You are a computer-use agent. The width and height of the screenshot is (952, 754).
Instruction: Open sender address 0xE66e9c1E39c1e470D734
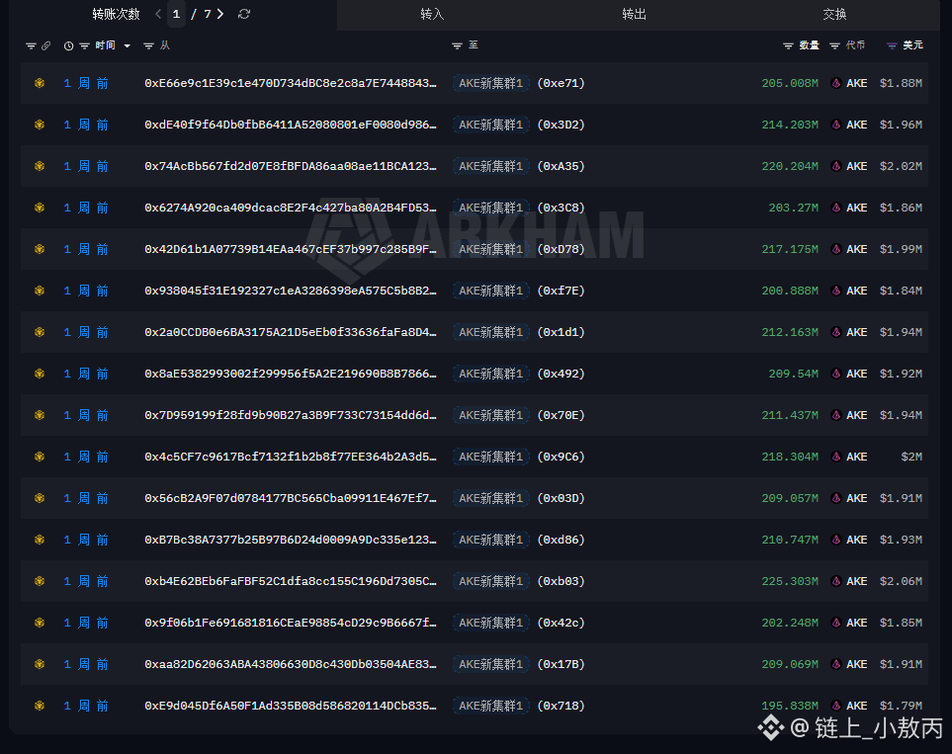pos(291,83)
